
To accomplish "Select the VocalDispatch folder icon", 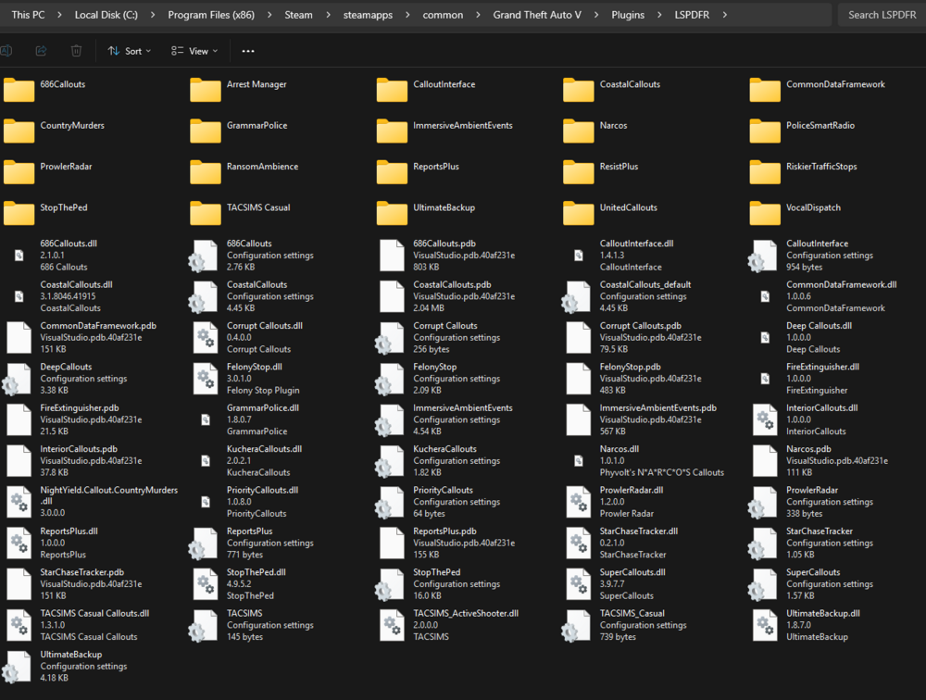I will coord(766,213).
